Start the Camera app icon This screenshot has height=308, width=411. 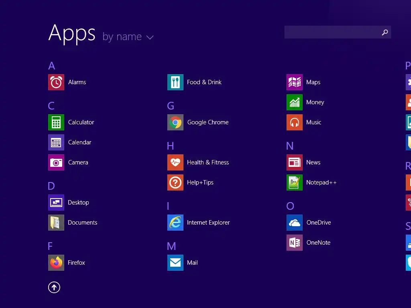pos(56,162)
